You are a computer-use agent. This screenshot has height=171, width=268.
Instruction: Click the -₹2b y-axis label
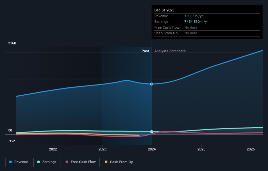tap(12, 141)
